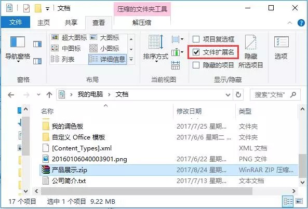308x209 pixels.
Task: Click the refresh button beside address bar
Action: click(238, 95)
